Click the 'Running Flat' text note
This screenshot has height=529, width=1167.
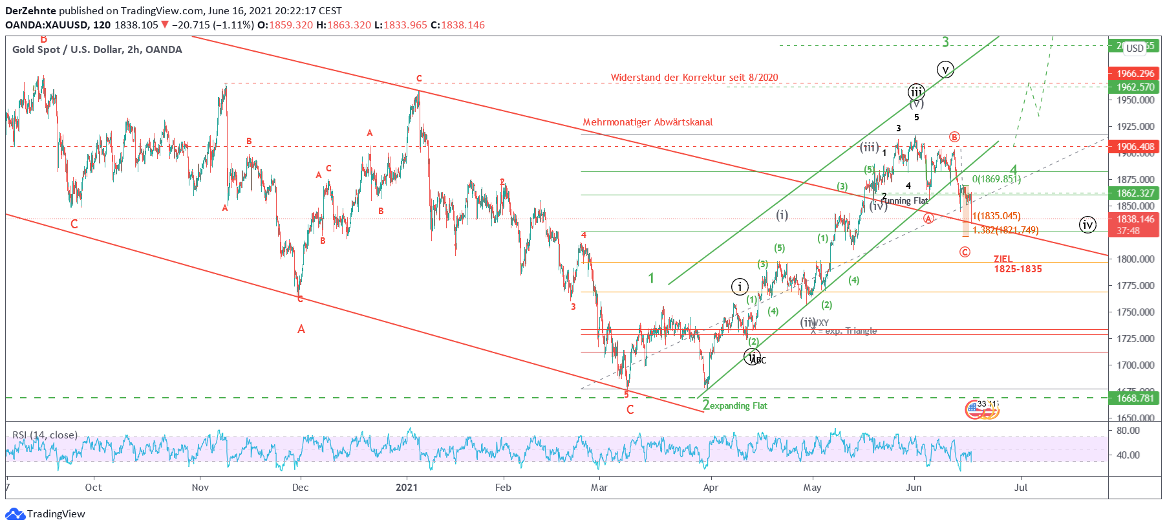click(905, 201)
